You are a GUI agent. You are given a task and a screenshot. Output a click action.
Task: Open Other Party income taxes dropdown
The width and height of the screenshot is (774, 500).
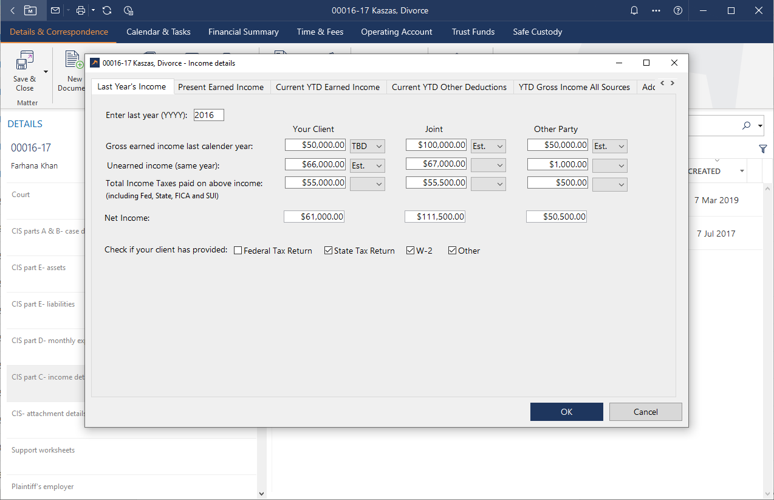coord(610,184)
